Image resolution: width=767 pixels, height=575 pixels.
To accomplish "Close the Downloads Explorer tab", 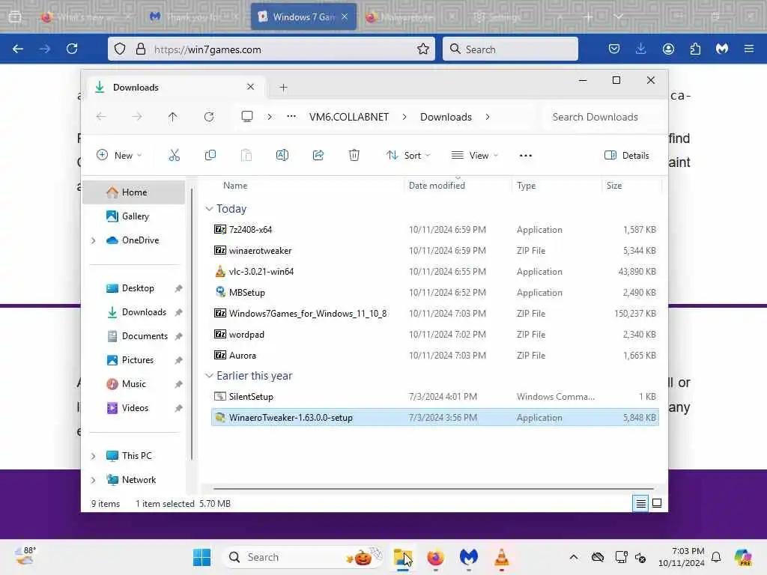I will pyautogui.click(x=250, y=87).
